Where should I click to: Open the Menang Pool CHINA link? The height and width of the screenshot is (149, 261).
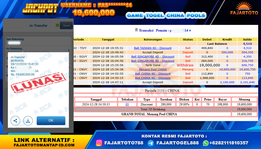pos(153,69)
